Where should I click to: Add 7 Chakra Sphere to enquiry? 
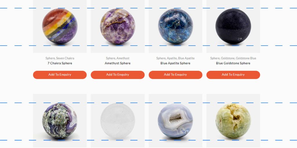60,75
